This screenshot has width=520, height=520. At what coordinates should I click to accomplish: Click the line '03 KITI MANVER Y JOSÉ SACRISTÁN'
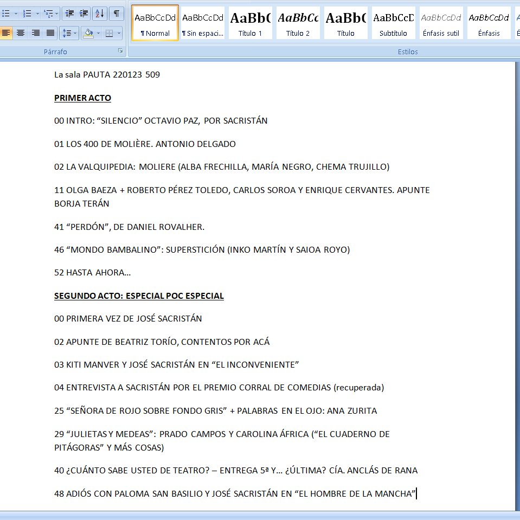tap(176, 365)
